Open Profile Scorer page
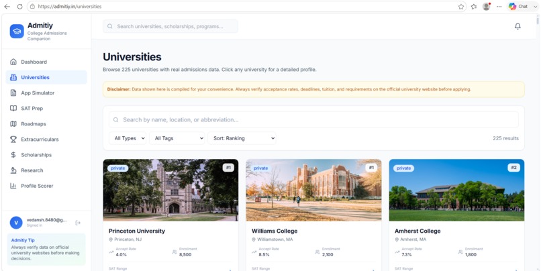Viewport: 541px width, 271px height. tap(46, 186)
